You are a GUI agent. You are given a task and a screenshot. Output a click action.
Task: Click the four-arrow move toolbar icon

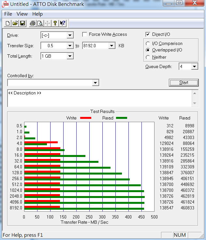48,23
